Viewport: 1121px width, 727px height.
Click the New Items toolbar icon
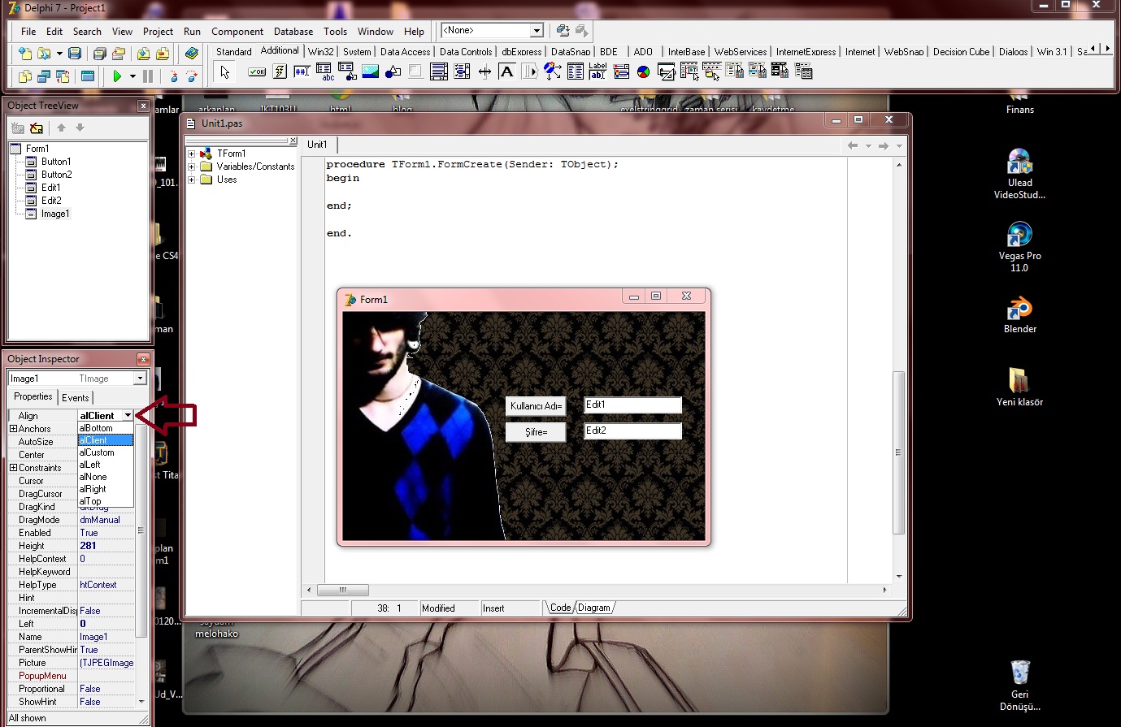point(25,54)
